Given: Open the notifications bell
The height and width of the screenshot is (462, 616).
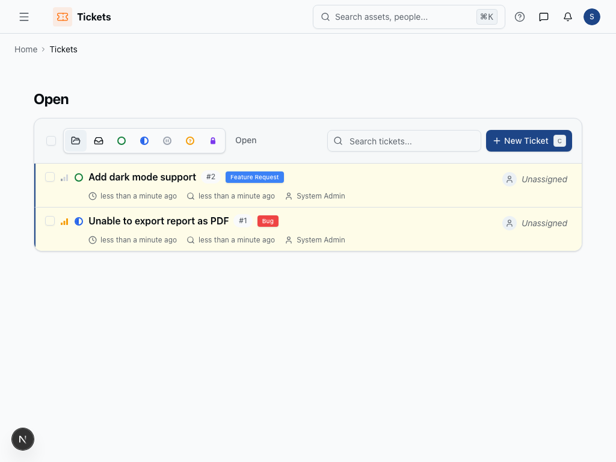Looking at the screenshot, I should click(x=568, y=17).
